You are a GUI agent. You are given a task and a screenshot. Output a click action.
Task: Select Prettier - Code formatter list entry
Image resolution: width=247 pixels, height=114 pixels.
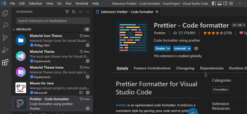[52, 104]
